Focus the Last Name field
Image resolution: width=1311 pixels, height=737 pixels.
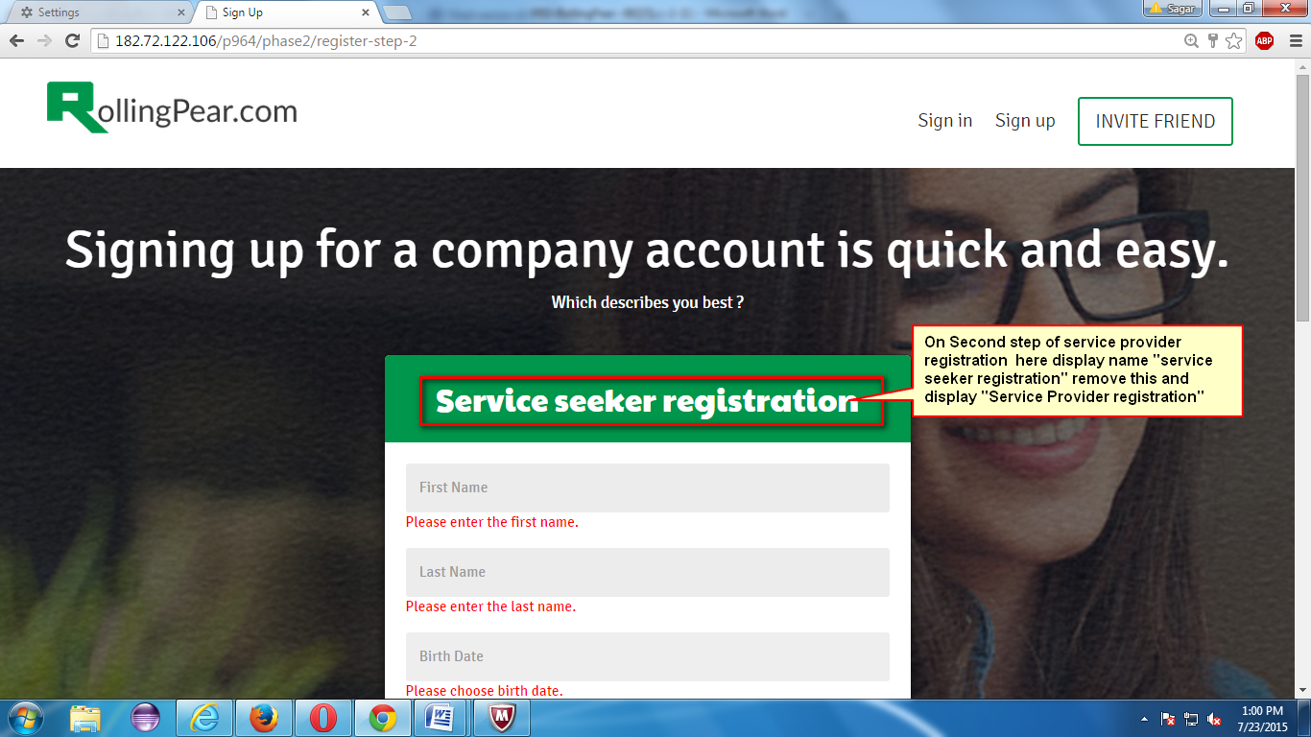pos(648,572)
